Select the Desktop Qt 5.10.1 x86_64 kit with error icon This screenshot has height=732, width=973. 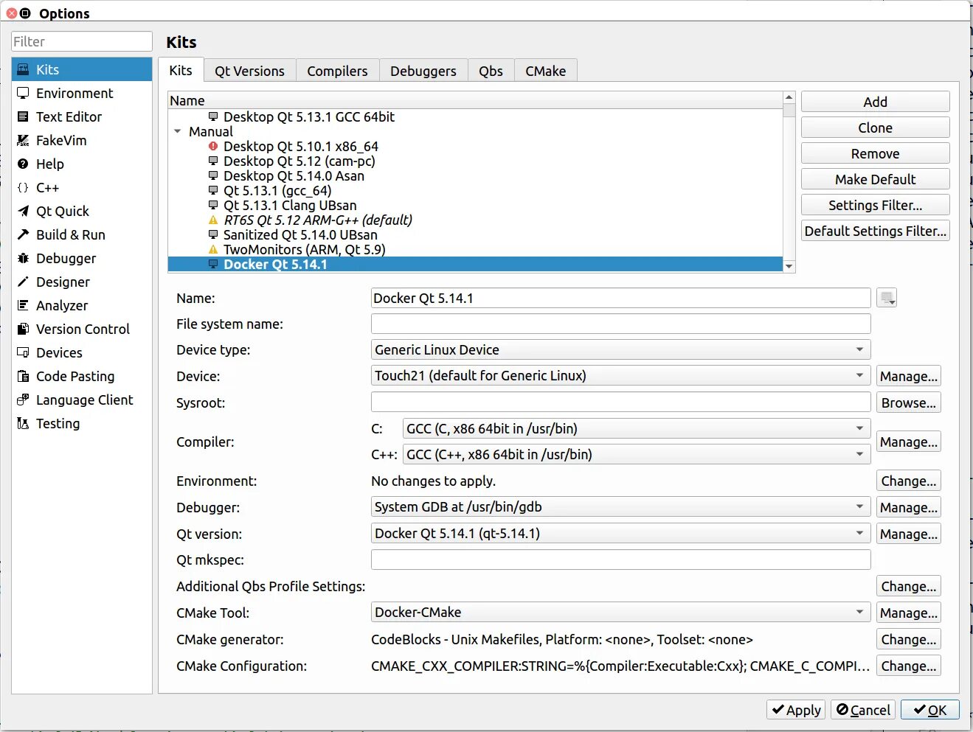[x=475, y=146]
